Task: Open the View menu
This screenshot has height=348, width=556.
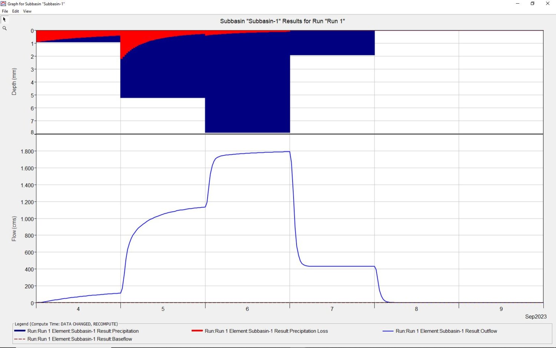Action: pos(27,11)
